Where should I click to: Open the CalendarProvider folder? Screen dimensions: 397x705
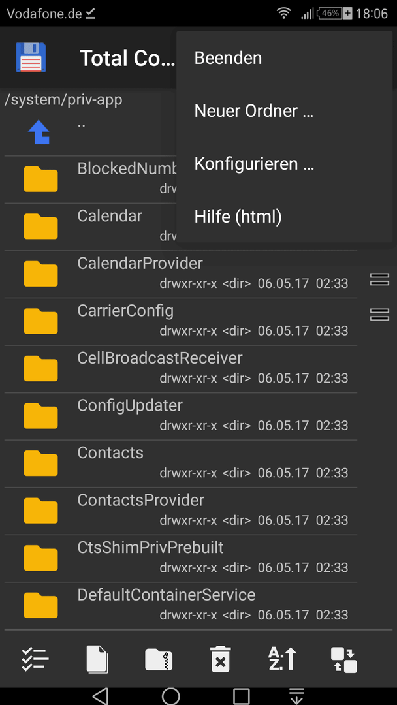pos(181,274)
